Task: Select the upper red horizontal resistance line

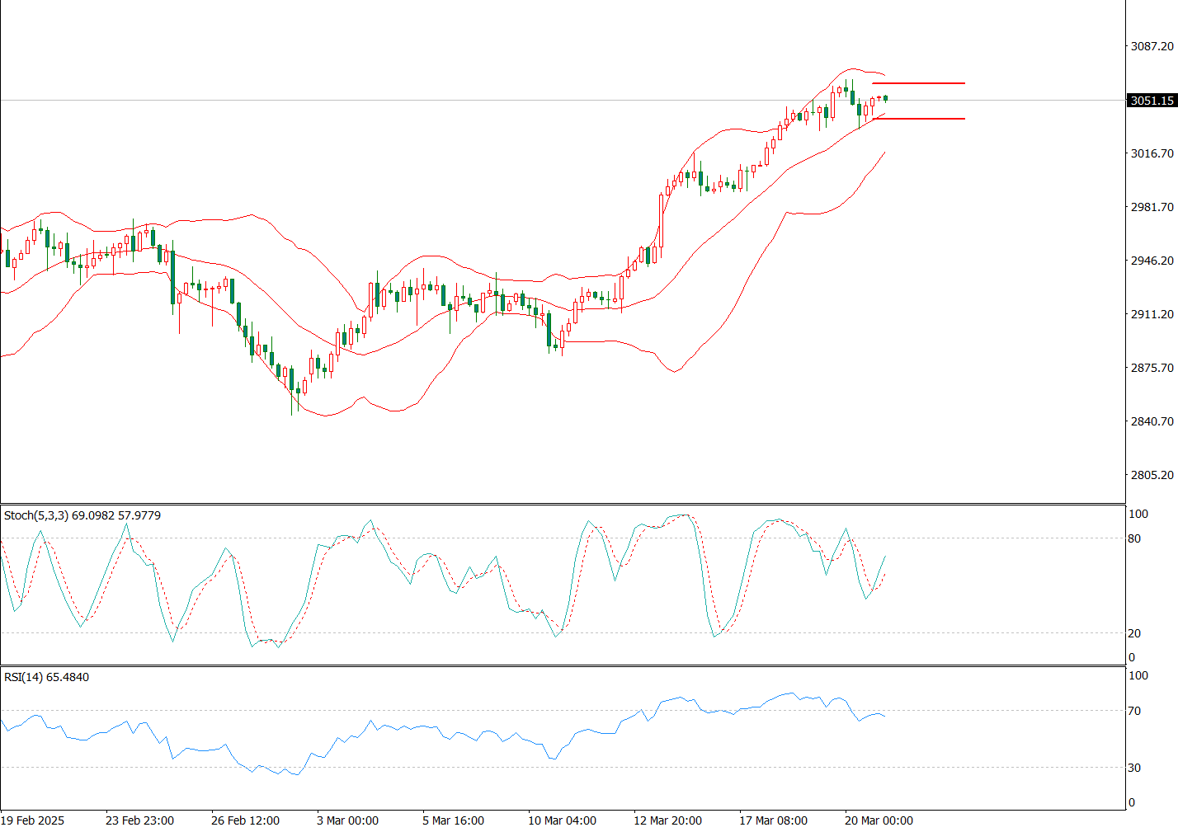Action: (x=918, y=83)
